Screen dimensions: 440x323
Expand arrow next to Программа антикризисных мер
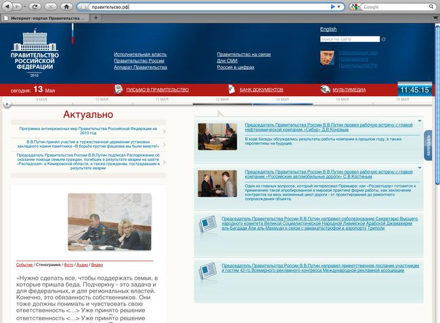(164, 131)
